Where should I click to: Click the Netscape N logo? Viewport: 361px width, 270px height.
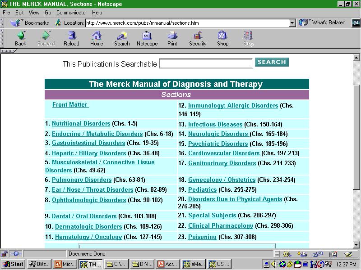356,23
